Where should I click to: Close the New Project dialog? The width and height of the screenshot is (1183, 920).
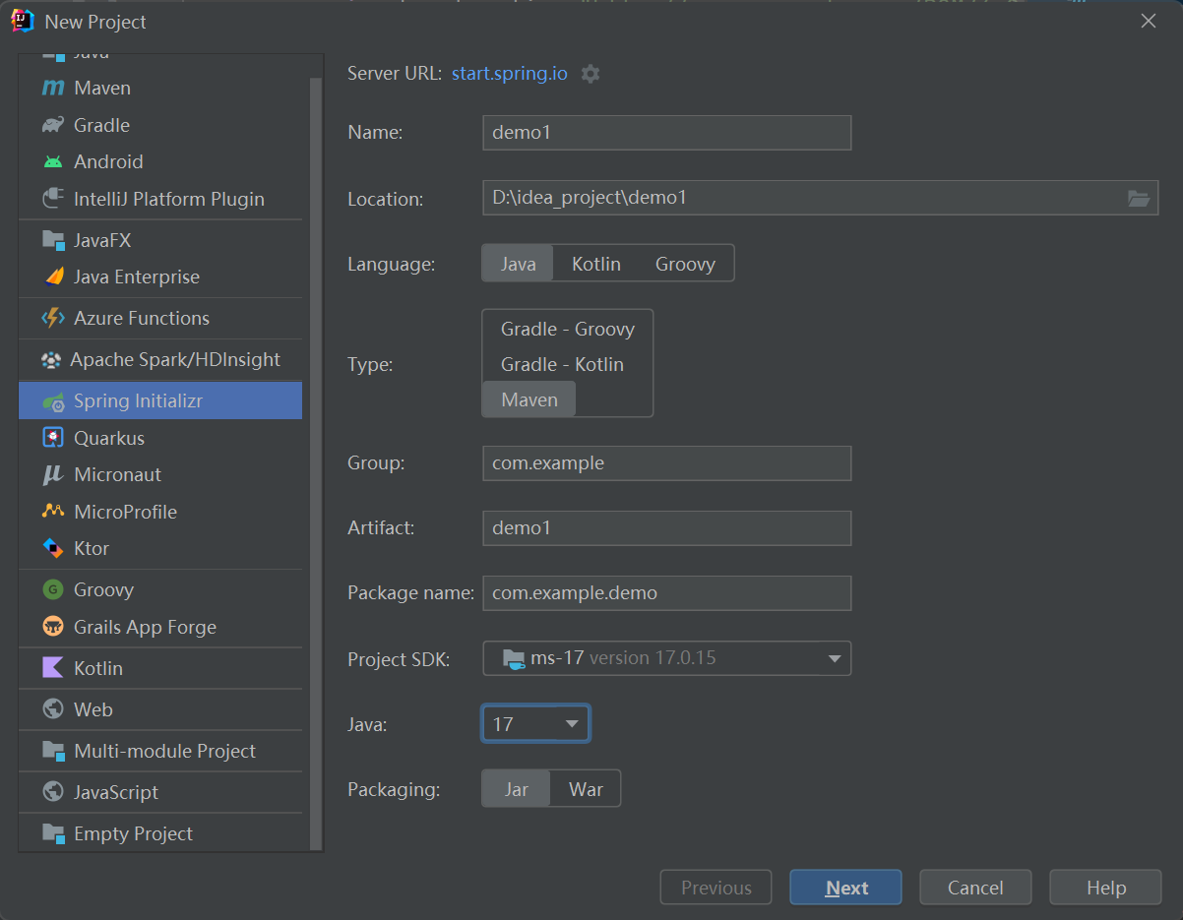tap(1148, 21)
